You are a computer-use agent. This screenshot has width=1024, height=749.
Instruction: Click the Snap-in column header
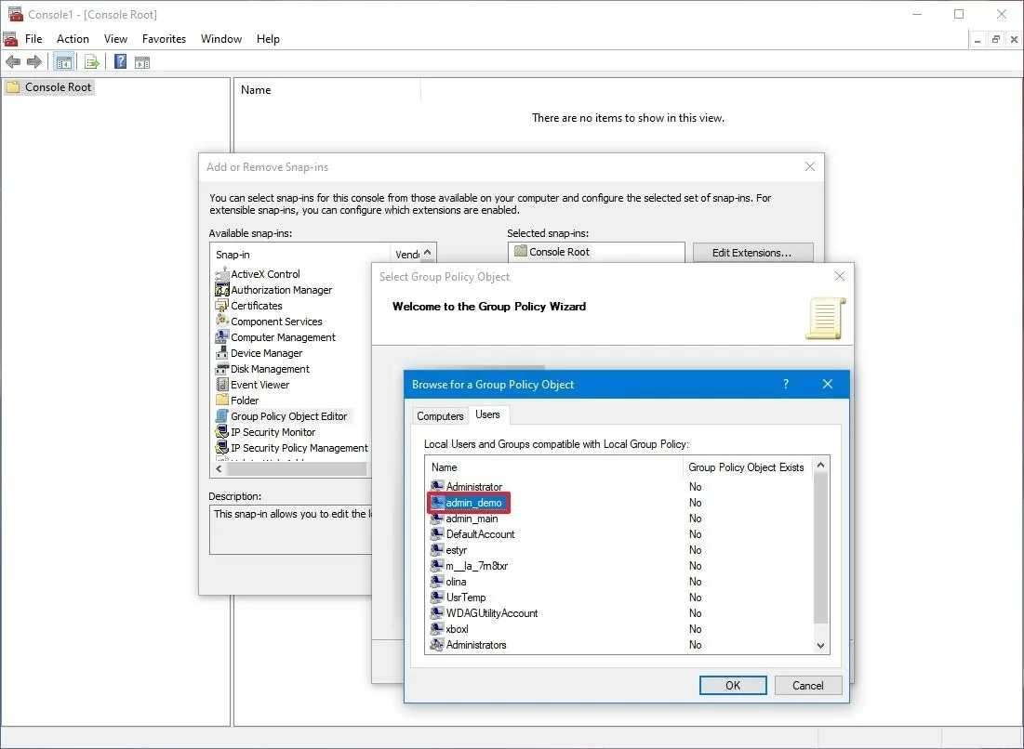click(x=300, y=255)
